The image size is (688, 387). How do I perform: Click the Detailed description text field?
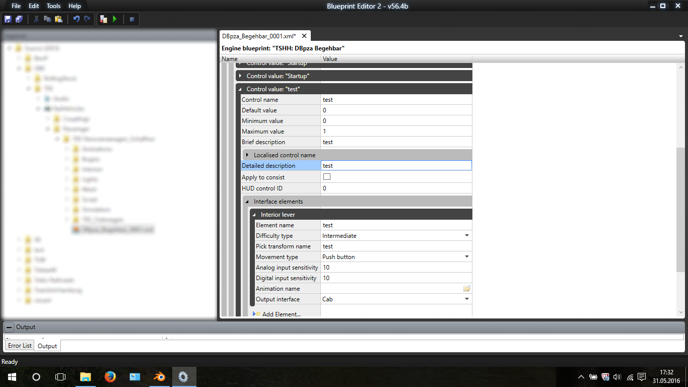396,165
